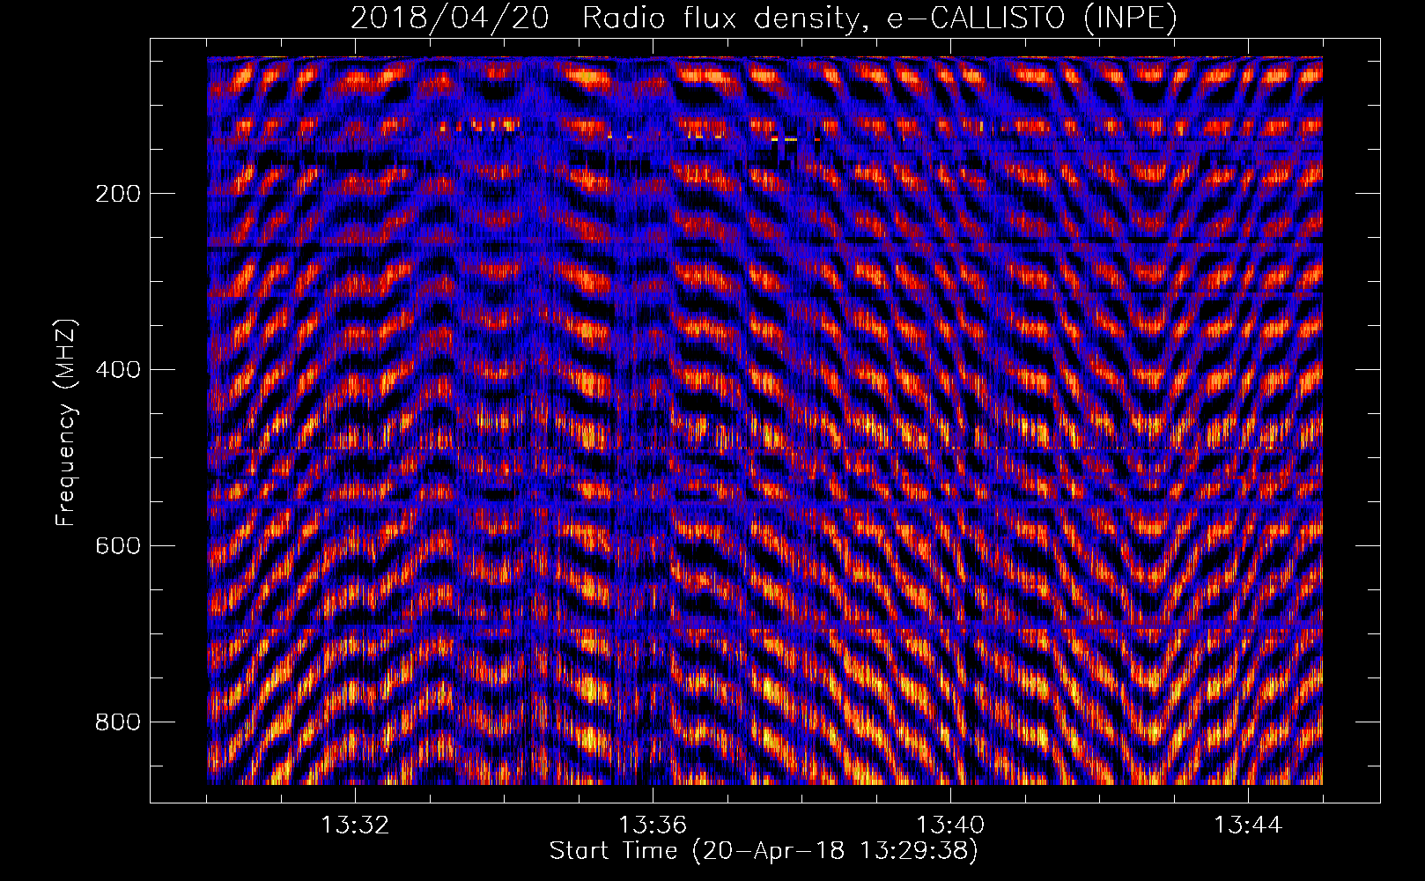Viewport: 1425px width, 881px height.
Task: Click the 200 frequency tick label
Action: pyautogui.click(x=118, y=194)
